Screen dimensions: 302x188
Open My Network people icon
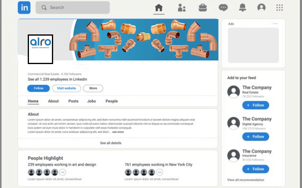pyautogui.click(x=182, y=8)
